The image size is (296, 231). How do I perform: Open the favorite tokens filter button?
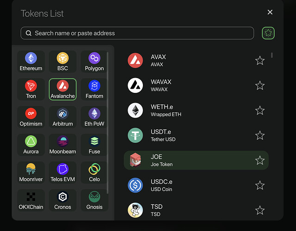[268, 33]
